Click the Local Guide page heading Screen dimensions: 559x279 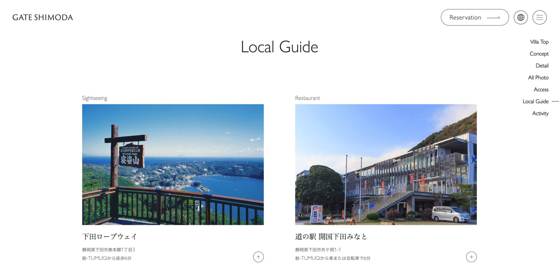click(279, 47)
